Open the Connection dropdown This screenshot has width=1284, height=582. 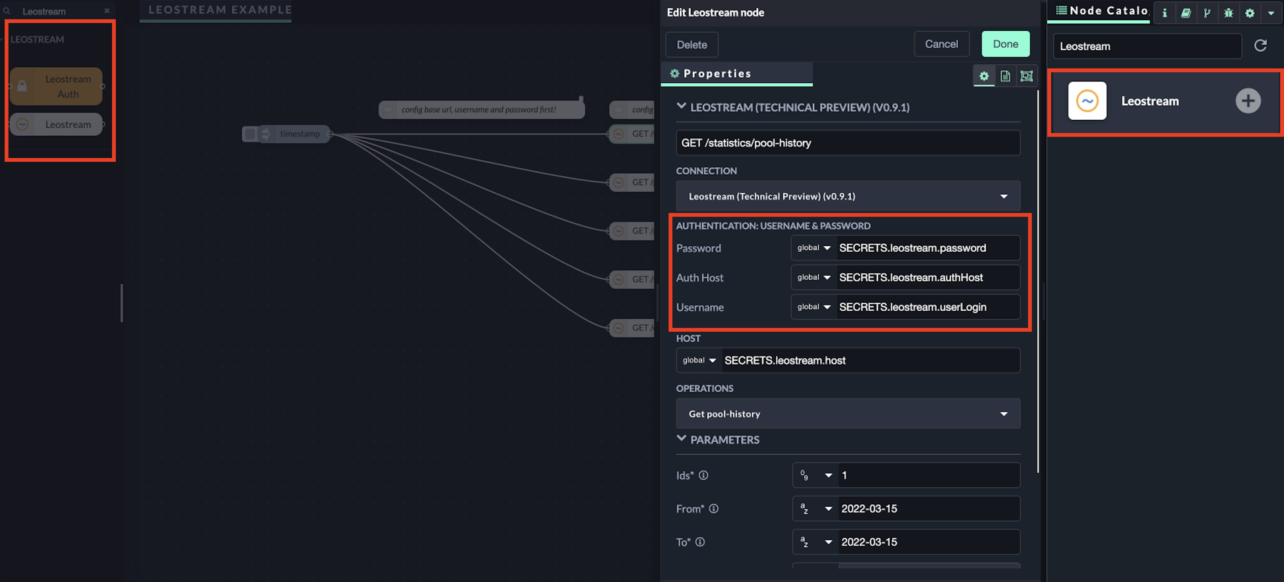848,196
